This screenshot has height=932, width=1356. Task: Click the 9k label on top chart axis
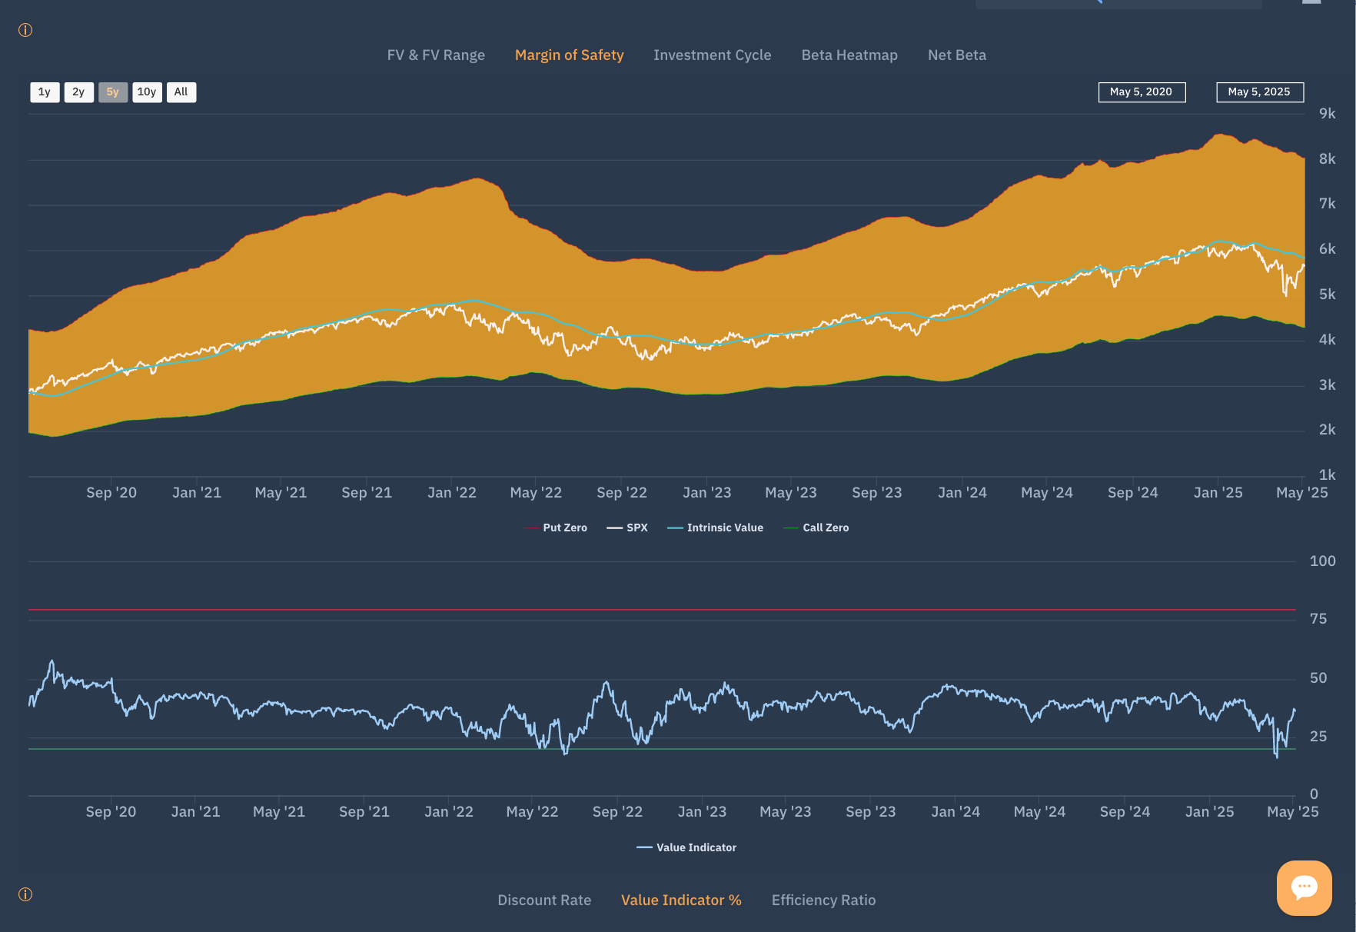coord(1328,114)
